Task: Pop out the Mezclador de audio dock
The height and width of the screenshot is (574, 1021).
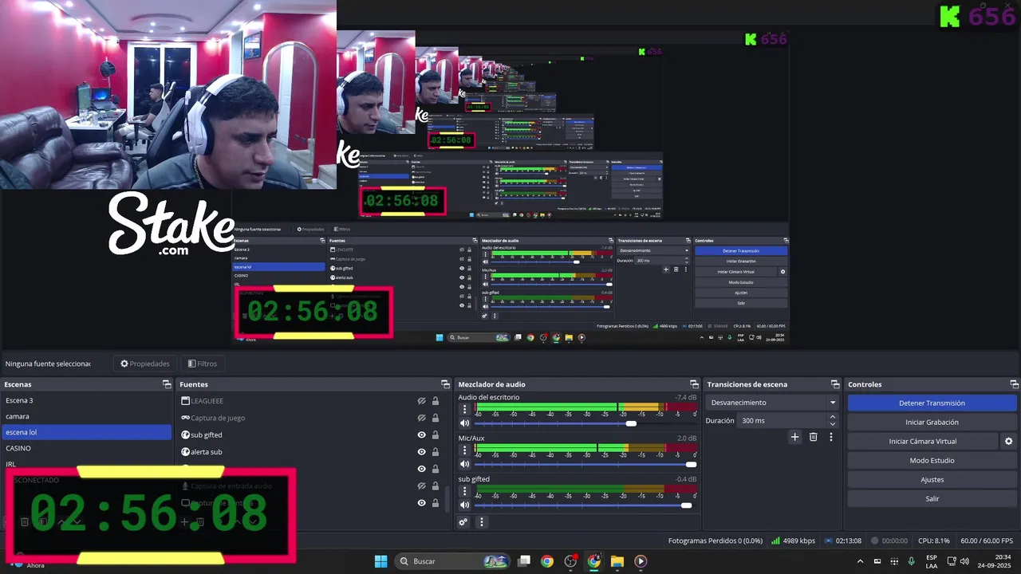Action: [x=694, y=384]
